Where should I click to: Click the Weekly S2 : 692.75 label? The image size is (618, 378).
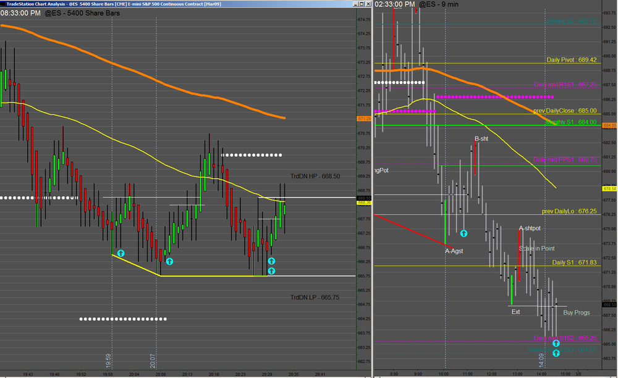pos(571,21)
